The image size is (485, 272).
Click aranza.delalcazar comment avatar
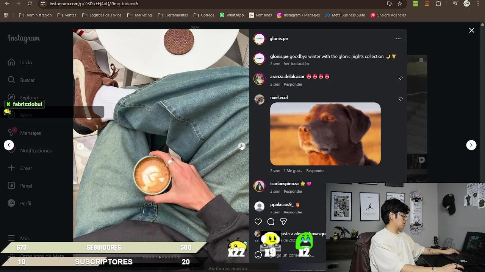[x=260, y=79]
